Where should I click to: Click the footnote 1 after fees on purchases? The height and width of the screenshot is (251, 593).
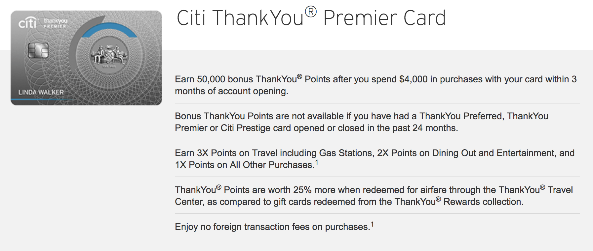tap(372, 224)
